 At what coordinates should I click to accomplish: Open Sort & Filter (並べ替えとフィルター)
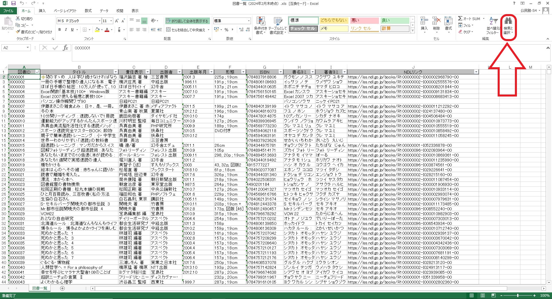(x=493, y=25)
